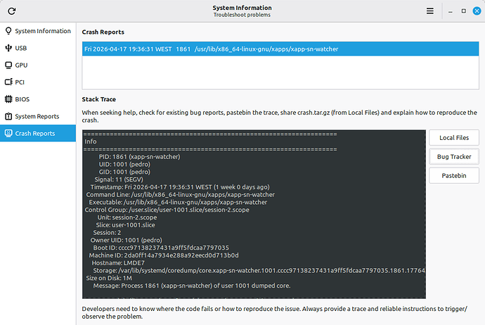Click the BIOS chip icon

tap(8, 99)
